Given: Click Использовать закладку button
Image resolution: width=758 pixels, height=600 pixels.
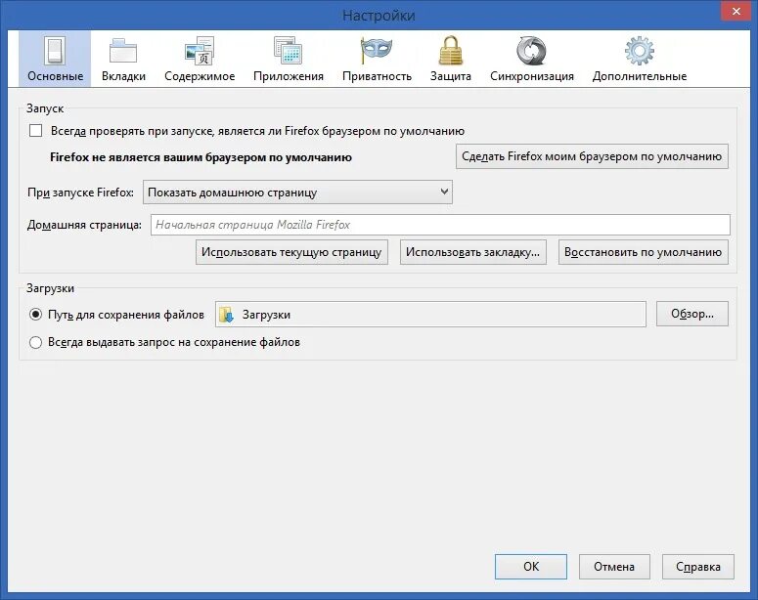Looking at the screenshot, I should point(472,252).
